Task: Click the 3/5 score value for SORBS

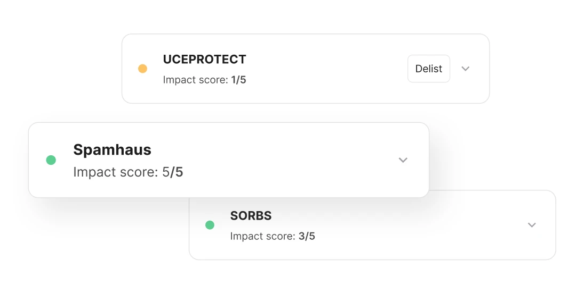Action: click(307, 236)
